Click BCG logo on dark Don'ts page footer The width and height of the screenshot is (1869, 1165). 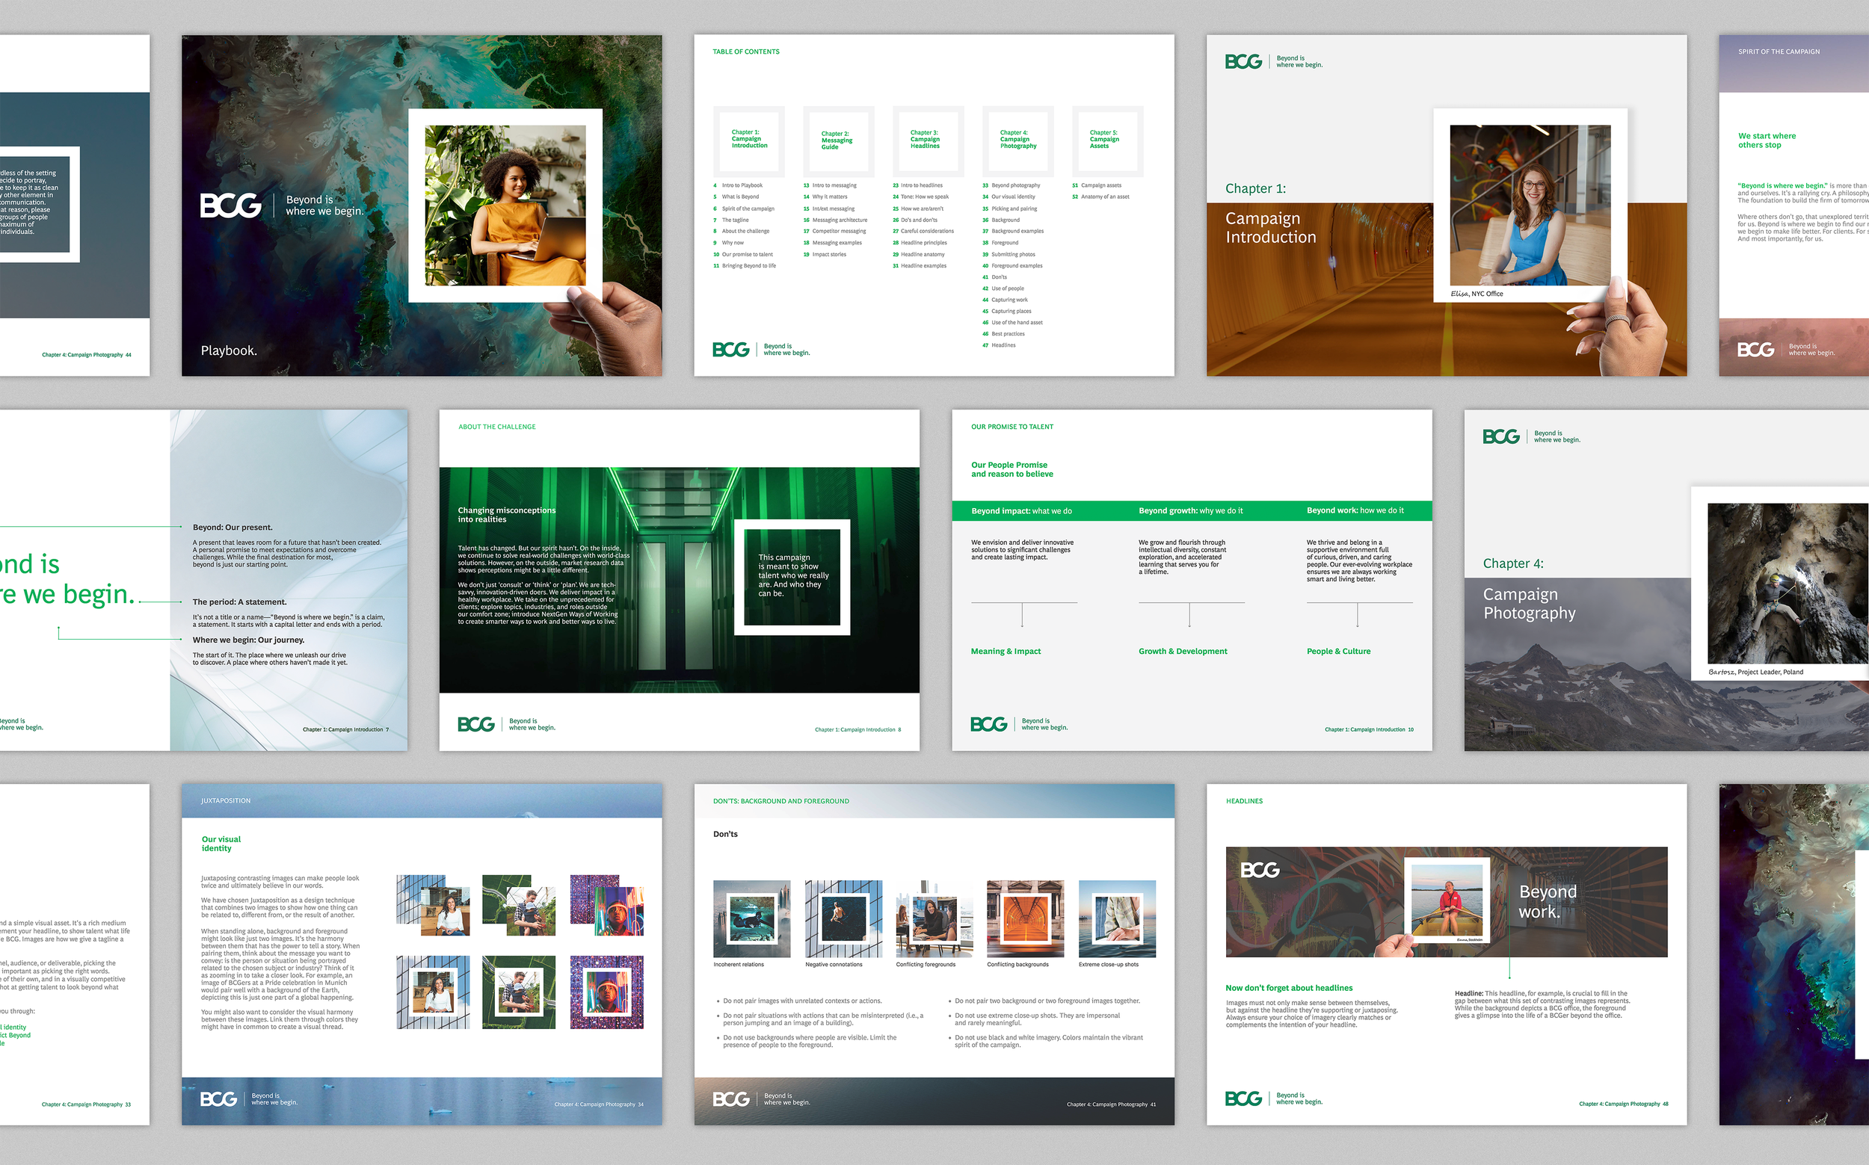tap(730, 1099)
